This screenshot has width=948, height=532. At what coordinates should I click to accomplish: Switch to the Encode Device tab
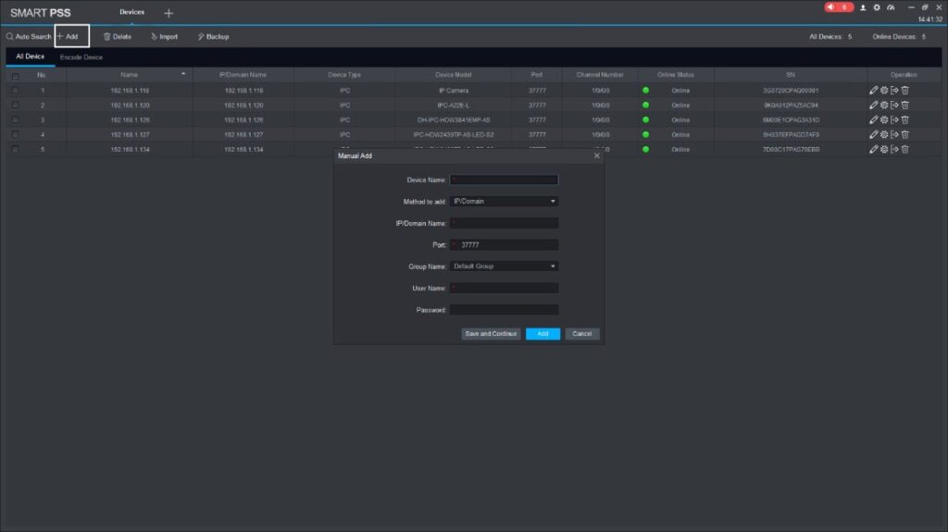pyautogui.click(x=81, y=56)
